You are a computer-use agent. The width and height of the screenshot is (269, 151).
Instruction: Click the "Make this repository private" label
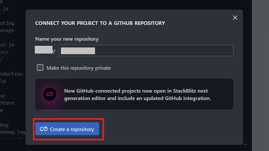[79, 68]
